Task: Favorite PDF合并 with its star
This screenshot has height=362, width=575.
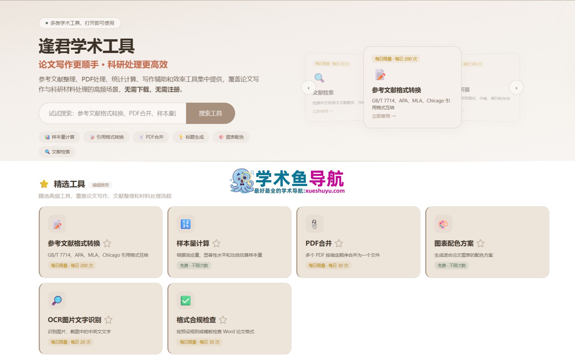Action: point(339,243)
